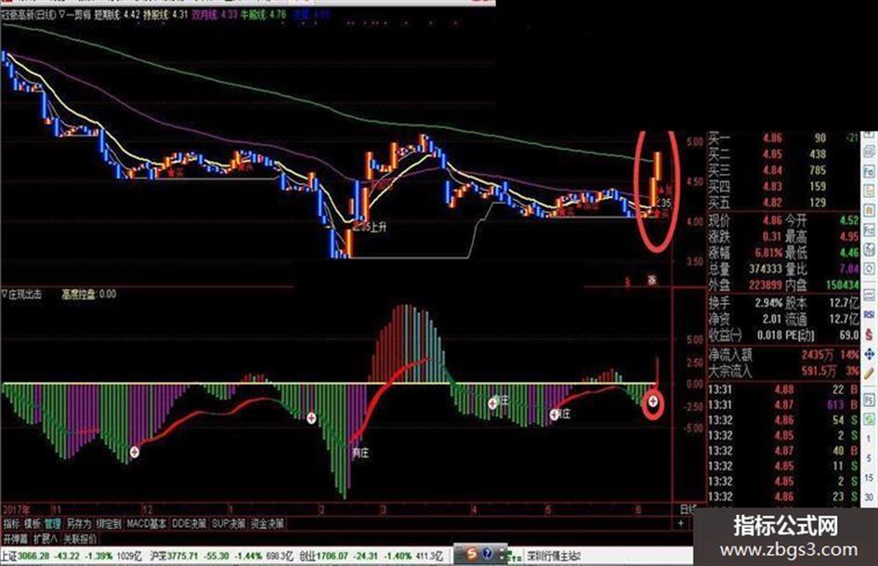
Task: Click the red figure icon below RSI
Action: click(x=869, y=334)
